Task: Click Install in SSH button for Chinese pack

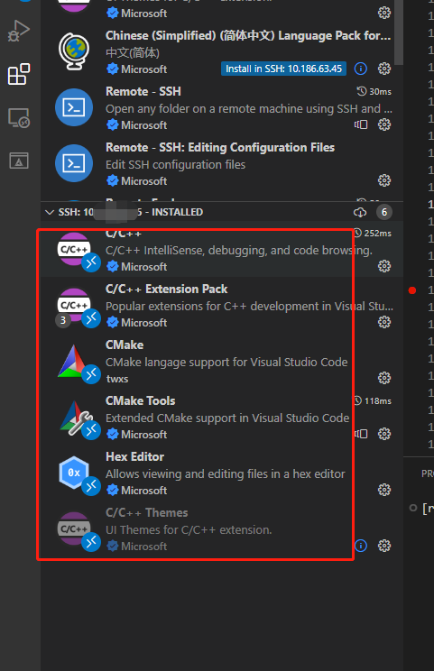Action: [283, 69]
